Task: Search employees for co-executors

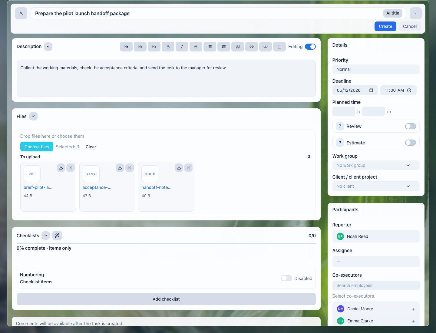Action: [376, 285]
